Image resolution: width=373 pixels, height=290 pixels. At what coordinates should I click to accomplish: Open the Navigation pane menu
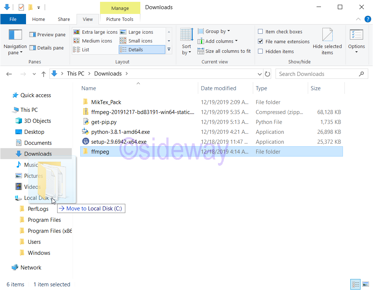point(15,42)
